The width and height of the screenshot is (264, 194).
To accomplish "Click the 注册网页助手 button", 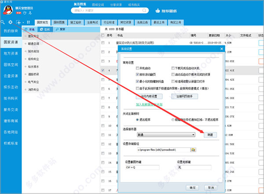I will pos(184,97).
